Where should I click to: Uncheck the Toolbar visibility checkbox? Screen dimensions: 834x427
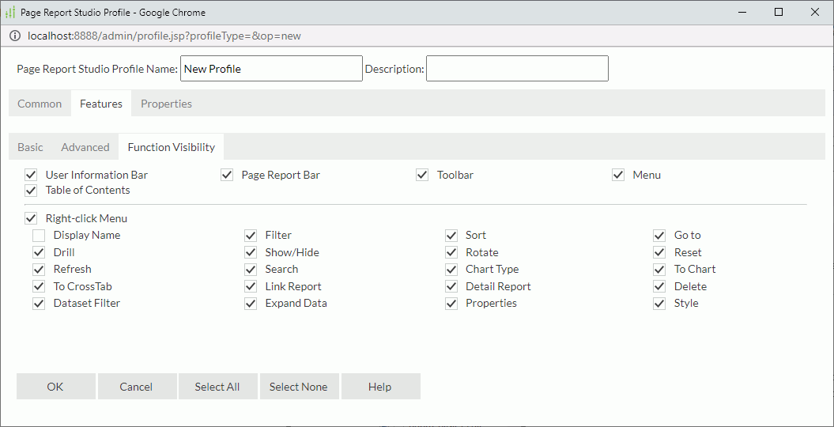(422, 175)
